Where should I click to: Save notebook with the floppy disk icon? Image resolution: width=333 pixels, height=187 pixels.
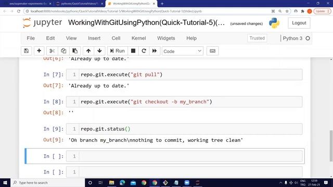tap(27, 51)
